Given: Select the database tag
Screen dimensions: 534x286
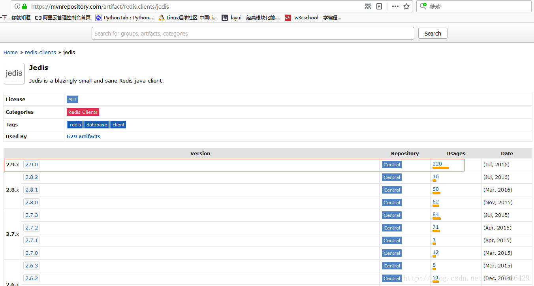Looking at the screenshot, I should (x=96, y=125).
